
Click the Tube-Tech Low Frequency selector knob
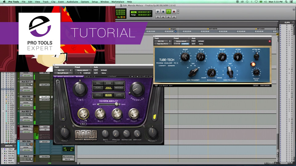click(193, 73)
